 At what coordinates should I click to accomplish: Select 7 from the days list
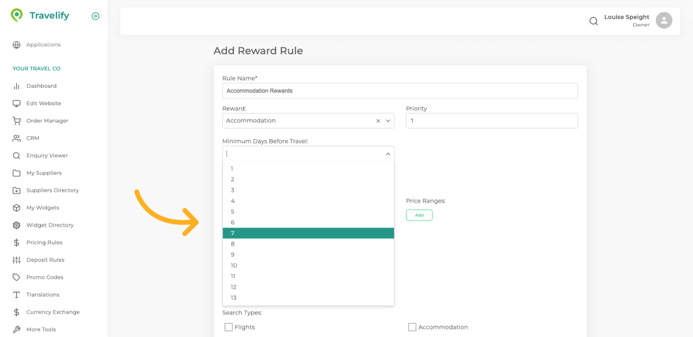[308, 233]
